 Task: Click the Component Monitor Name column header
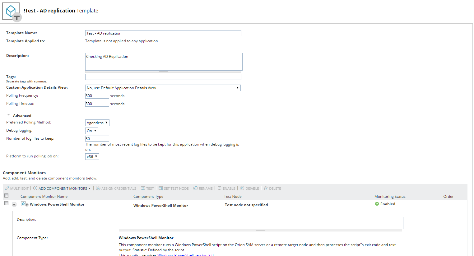point(44,196)
